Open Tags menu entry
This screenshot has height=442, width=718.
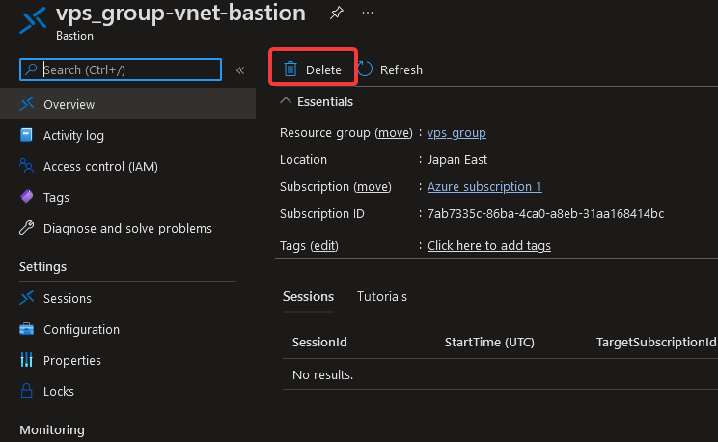127,197
